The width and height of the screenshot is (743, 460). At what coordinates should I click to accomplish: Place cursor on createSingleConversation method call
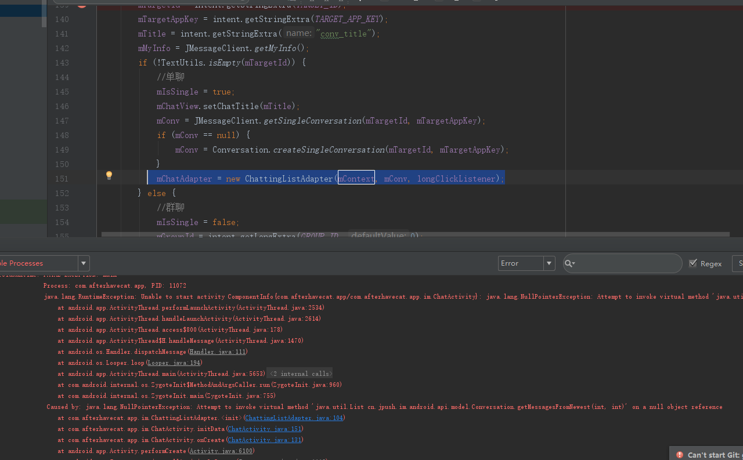click(329, 150)
